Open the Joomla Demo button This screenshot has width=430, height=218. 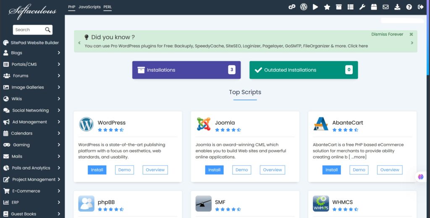pos(241,170)
